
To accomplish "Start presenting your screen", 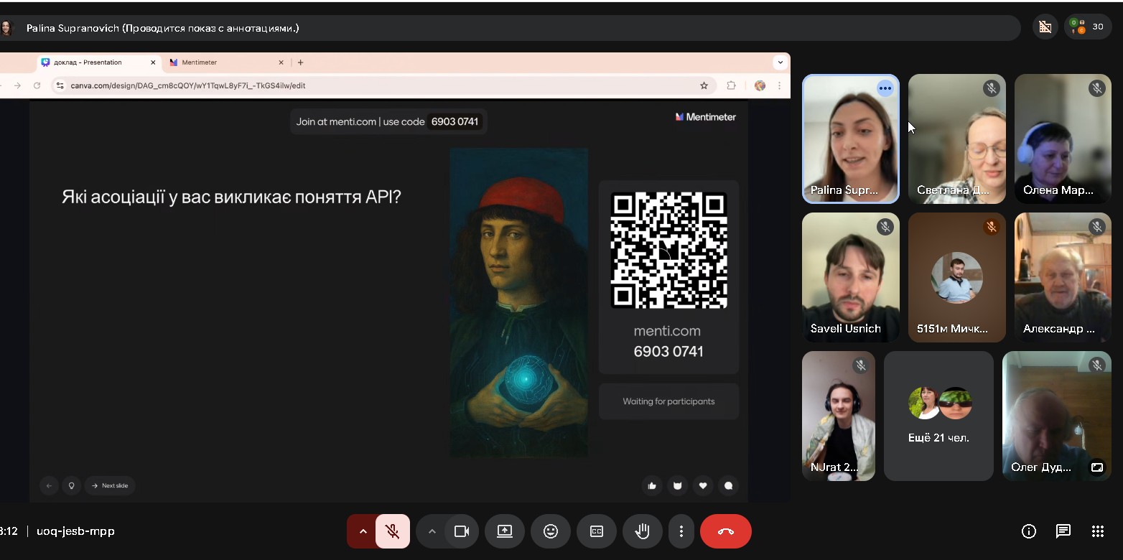I will point(505,531).
